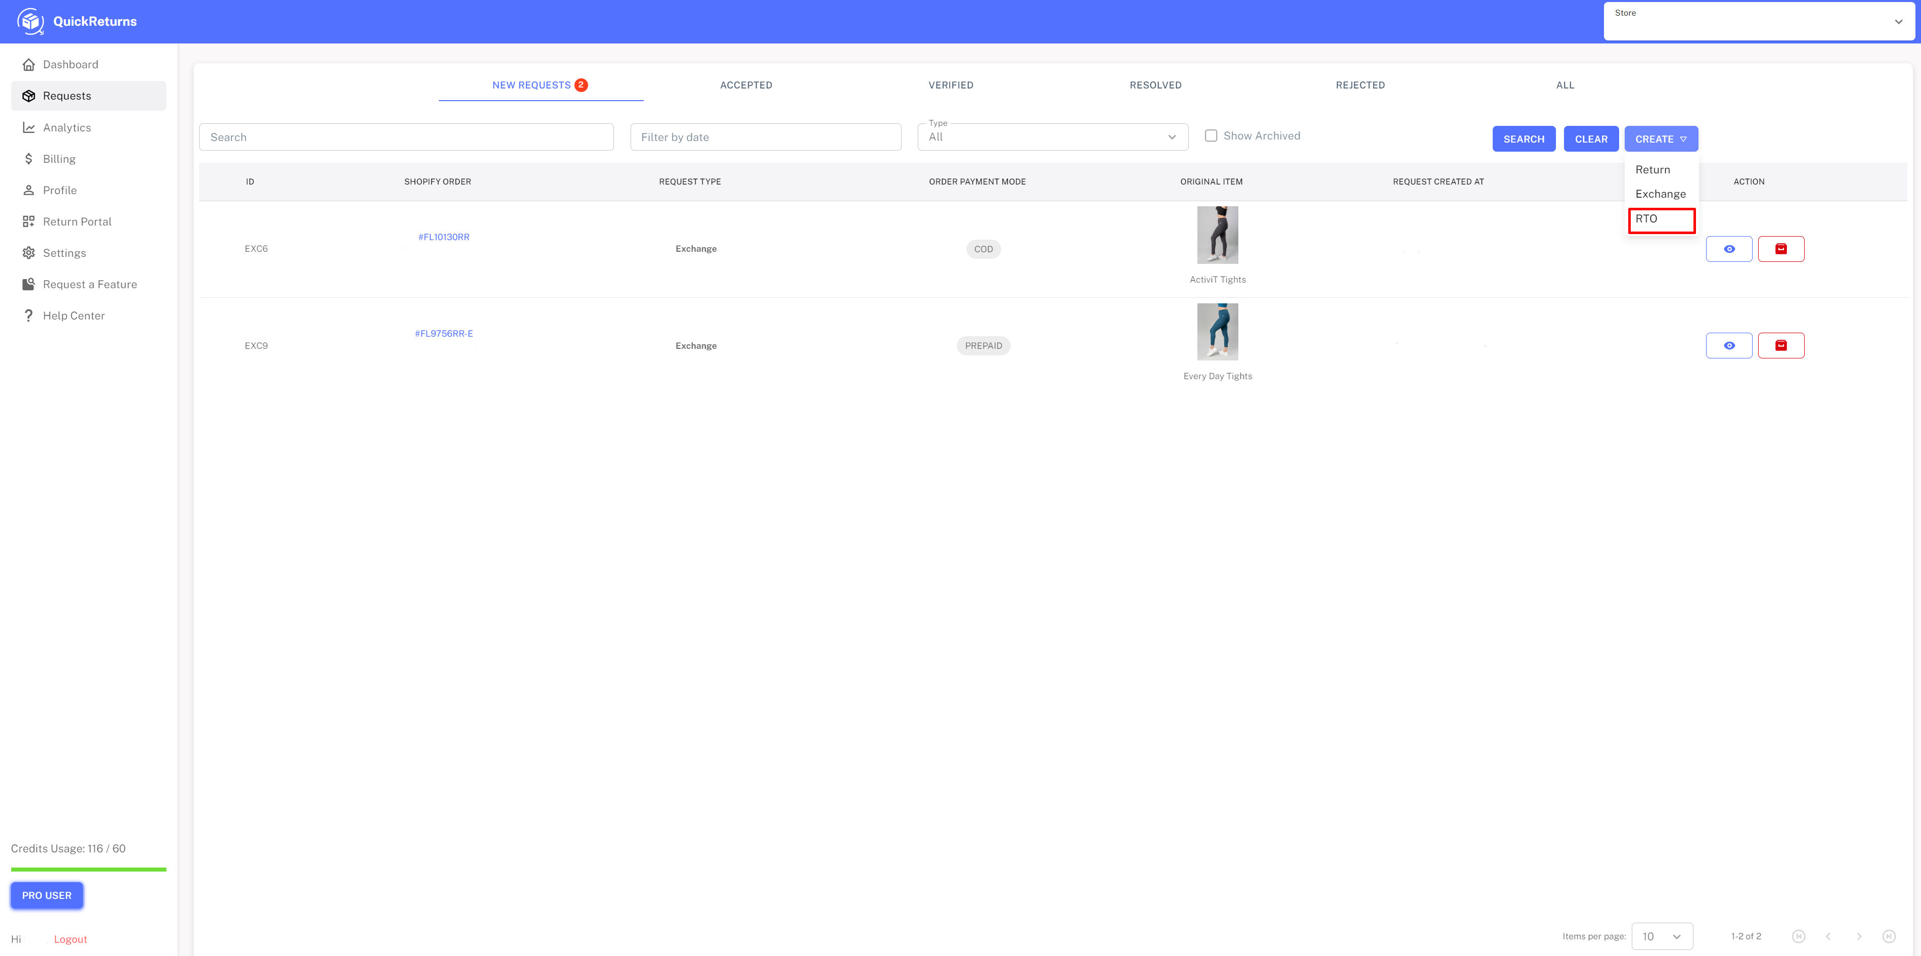
Task: Click the Analytics chart icon
Action: click(x=28, y=127)
